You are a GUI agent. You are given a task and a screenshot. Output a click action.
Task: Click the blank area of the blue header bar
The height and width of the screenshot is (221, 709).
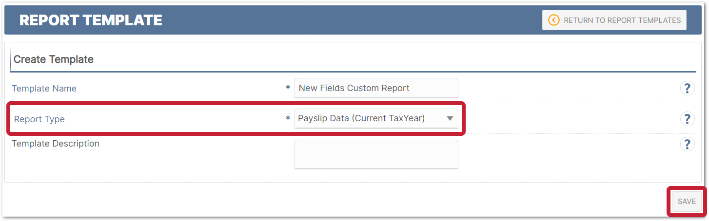pos(351,20)
